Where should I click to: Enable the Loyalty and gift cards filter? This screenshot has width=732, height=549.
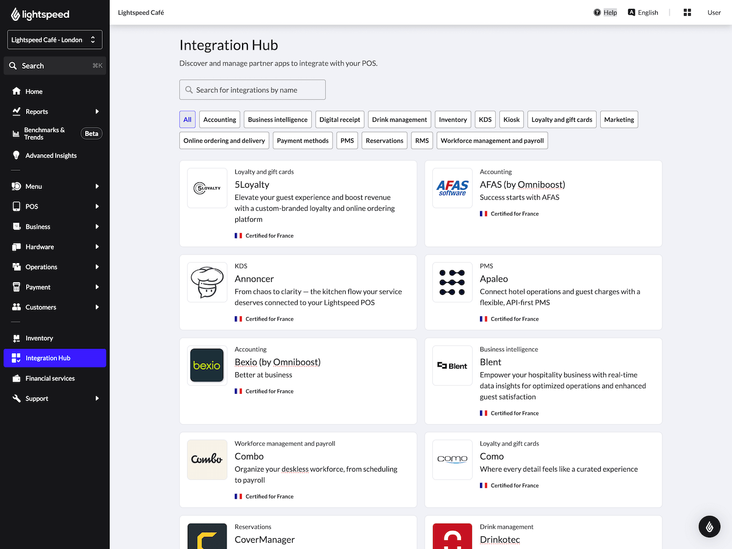pos(562,119)
